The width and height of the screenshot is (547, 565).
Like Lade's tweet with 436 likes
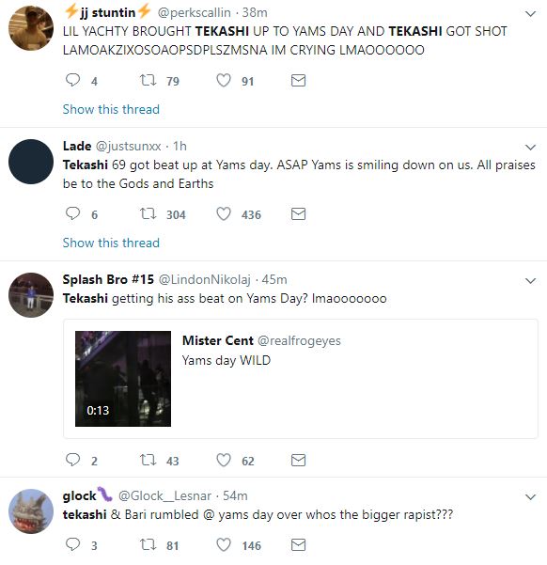[x=224, y=213]
